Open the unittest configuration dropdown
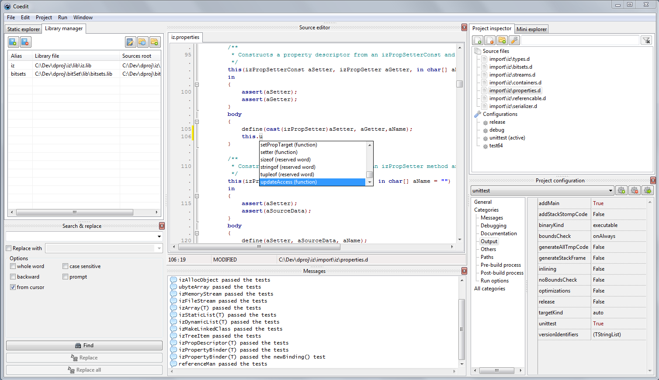This screenshot has width=659, height=380. pos(611,190)
